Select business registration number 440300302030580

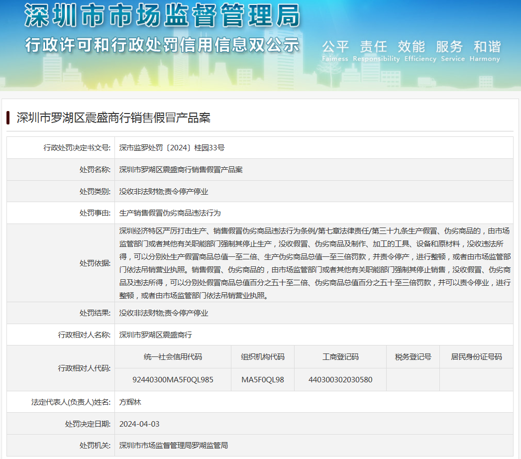point(340,379)
